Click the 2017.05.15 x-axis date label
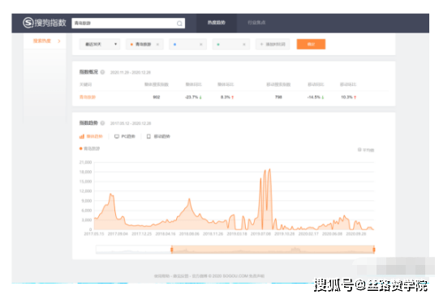This screenshot has height=299, width=439. click(x=94, y=234)
